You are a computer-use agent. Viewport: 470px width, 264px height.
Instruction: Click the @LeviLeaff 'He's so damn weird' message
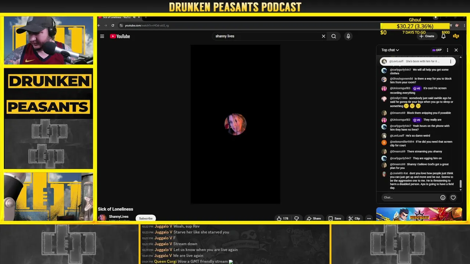[x=417, y=136]
